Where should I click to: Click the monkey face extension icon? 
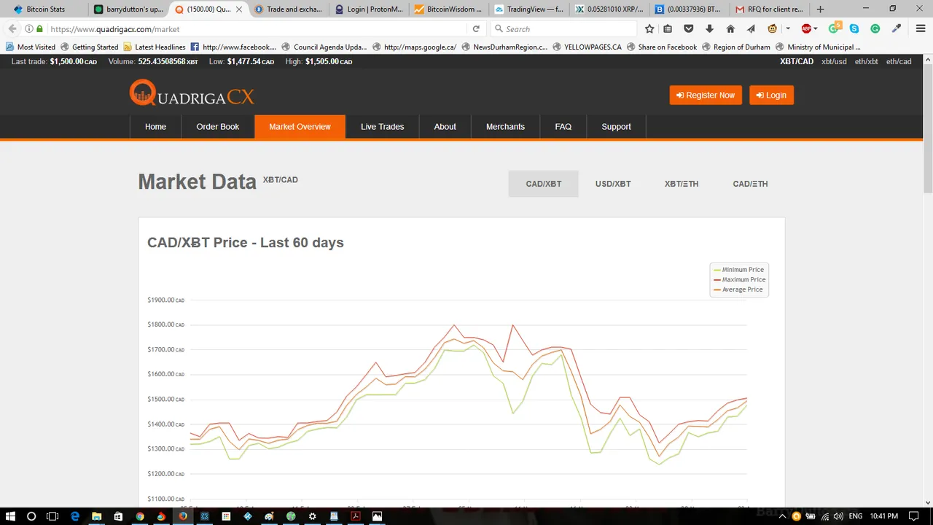(773, 29)
